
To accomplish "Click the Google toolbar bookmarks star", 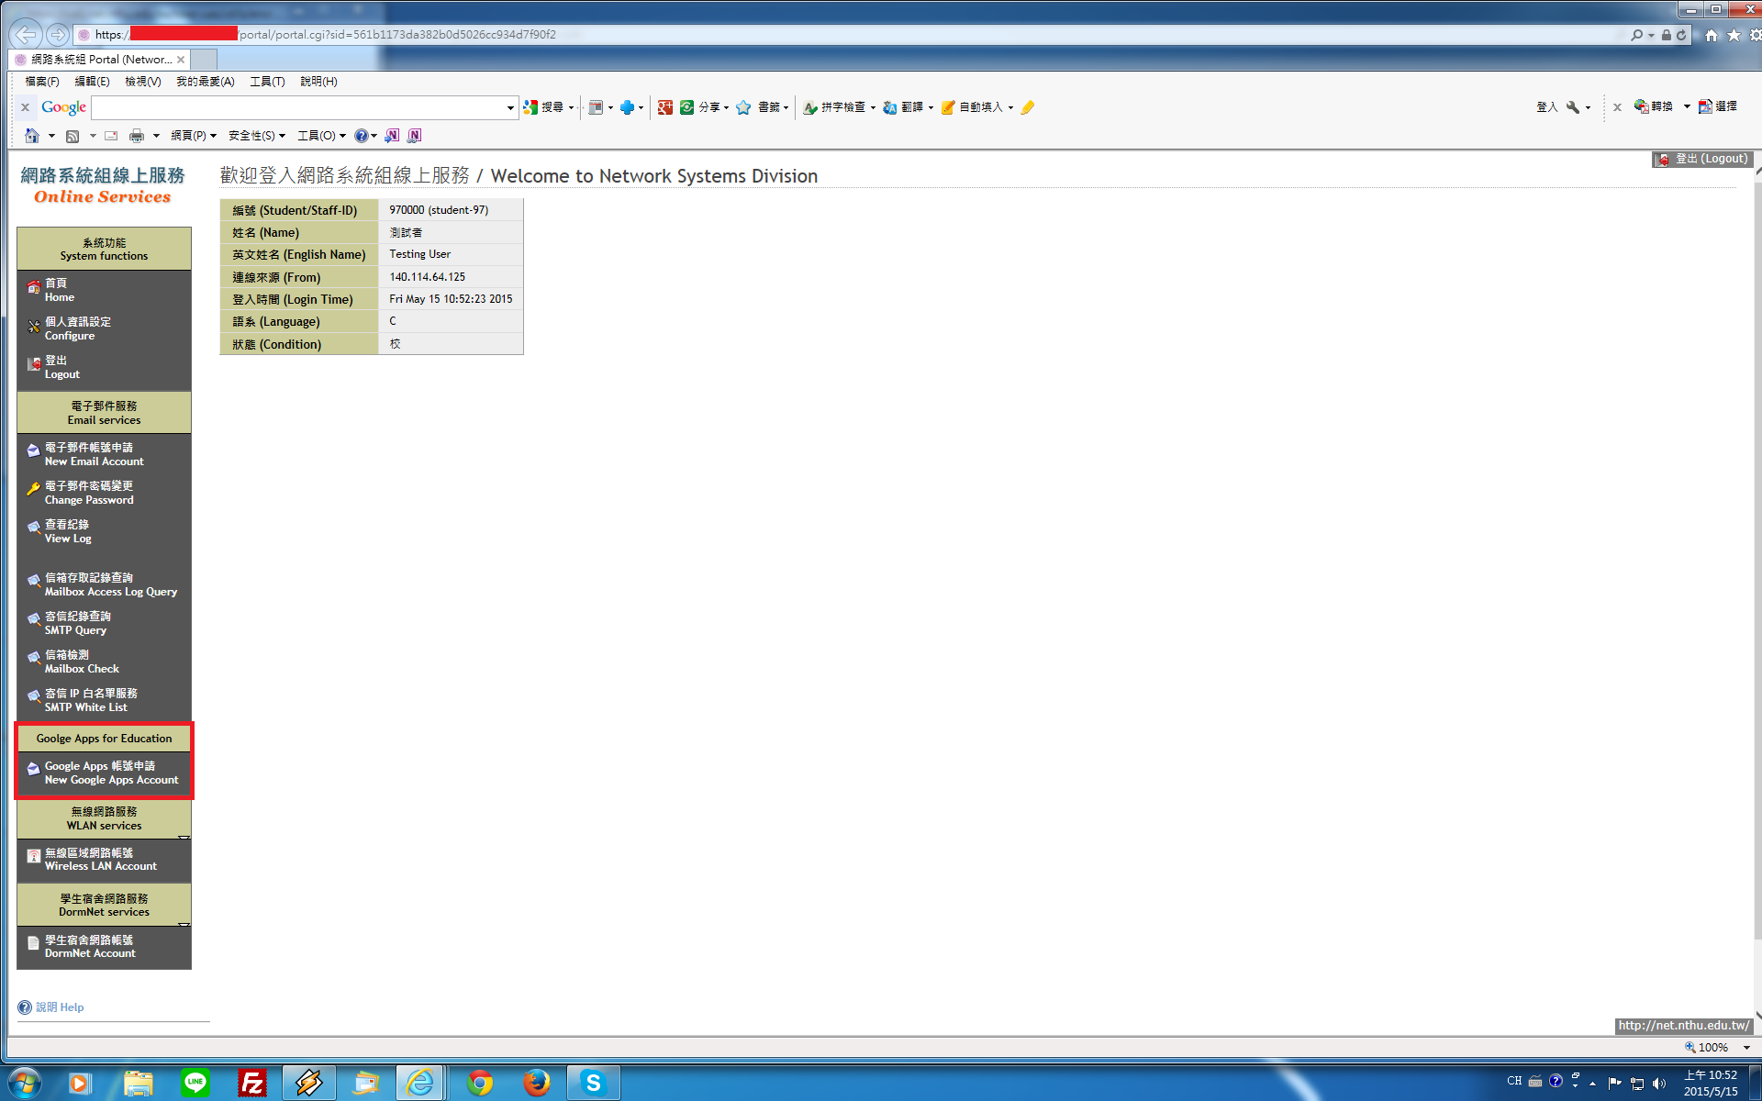I will click(x=743, y=107).
